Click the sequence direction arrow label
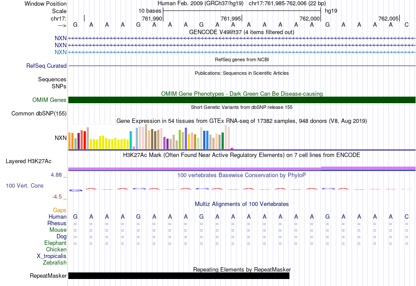 coord(62,25)
